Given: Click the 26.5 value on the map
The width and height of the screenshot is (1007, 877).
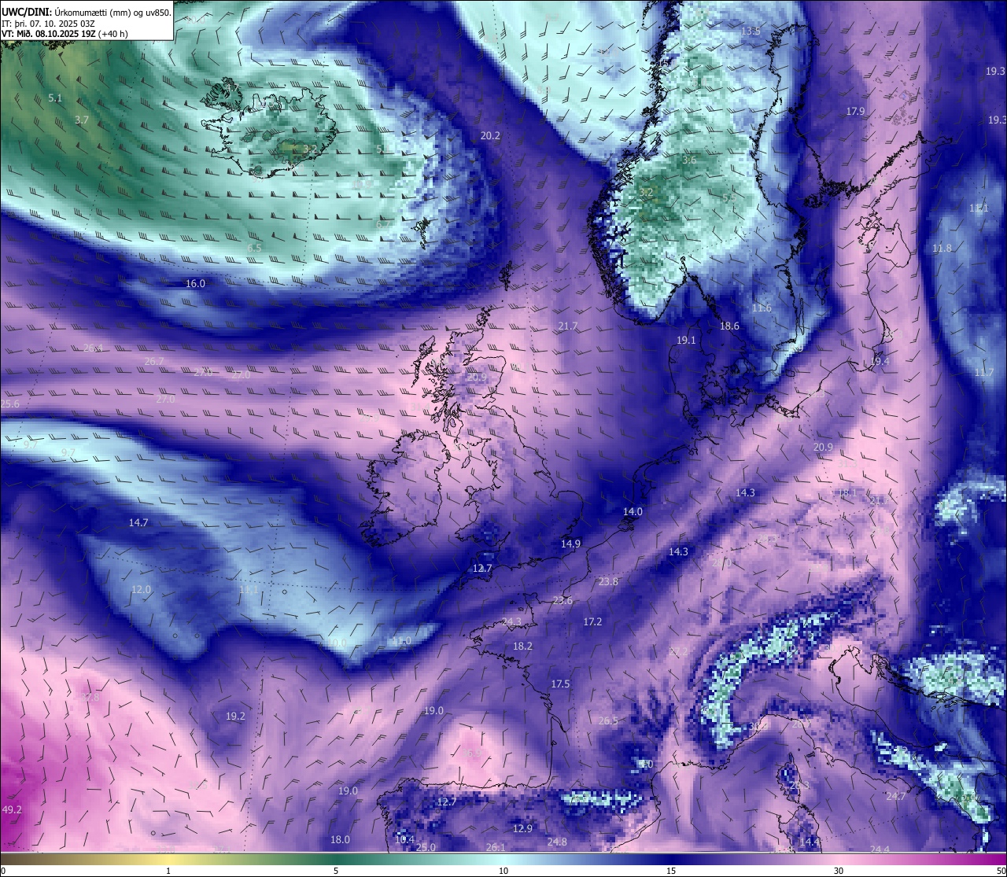Looking at the screenshot, I should (608, 720).
